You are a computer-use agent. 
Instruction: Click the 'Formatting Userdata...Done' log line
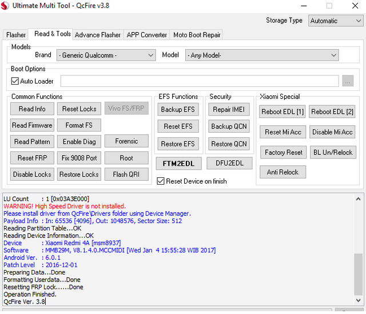[x=42, y=280]
